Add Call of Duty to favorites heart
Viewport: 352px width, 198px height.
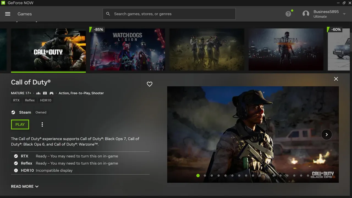point(150,84)
